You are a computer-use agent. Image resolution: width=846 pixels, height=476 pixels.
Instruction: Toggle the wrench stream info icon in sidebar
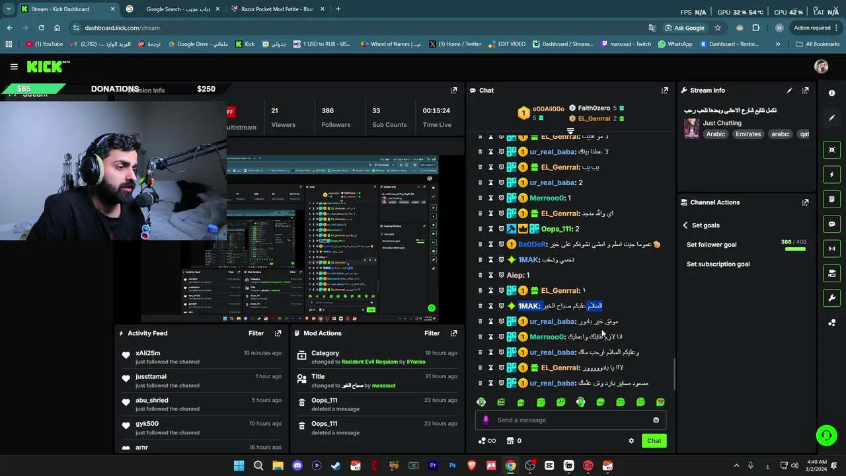(831, 297)
